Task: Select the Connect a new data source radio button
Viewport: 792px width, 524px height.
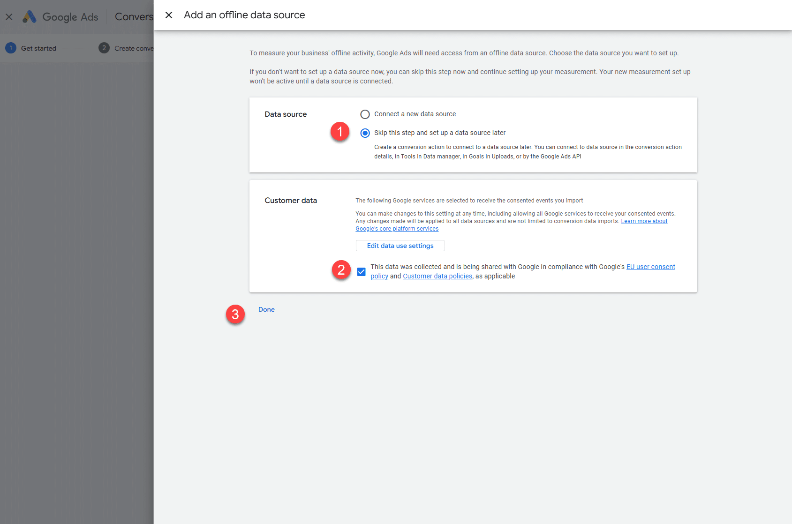Action: click(365, 114)
